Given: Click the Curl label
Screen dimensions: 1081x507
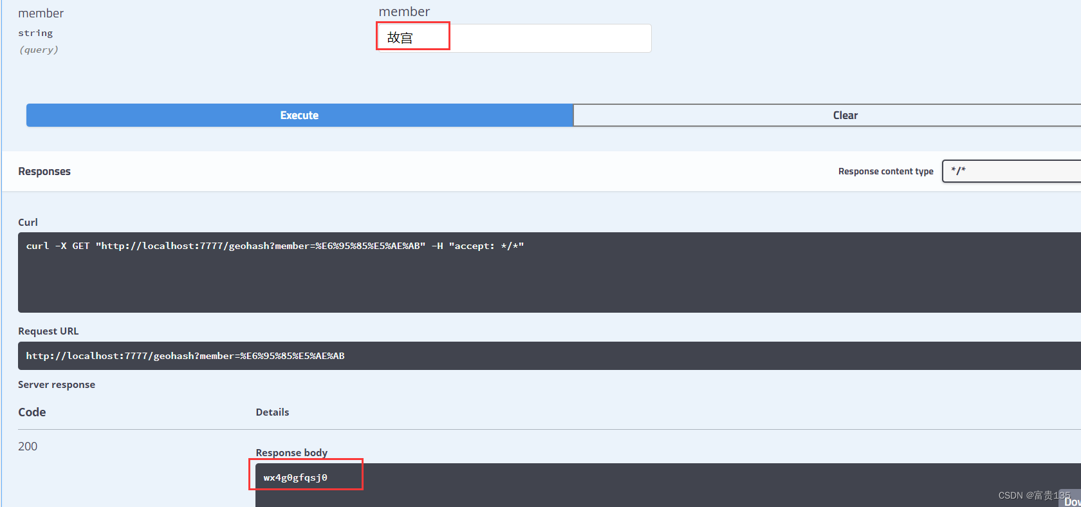Looking at the screenshot, I should point(28,222).
